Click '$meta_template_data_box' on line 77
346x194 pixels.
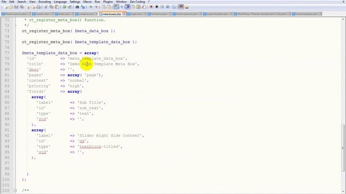coord(49,53)
